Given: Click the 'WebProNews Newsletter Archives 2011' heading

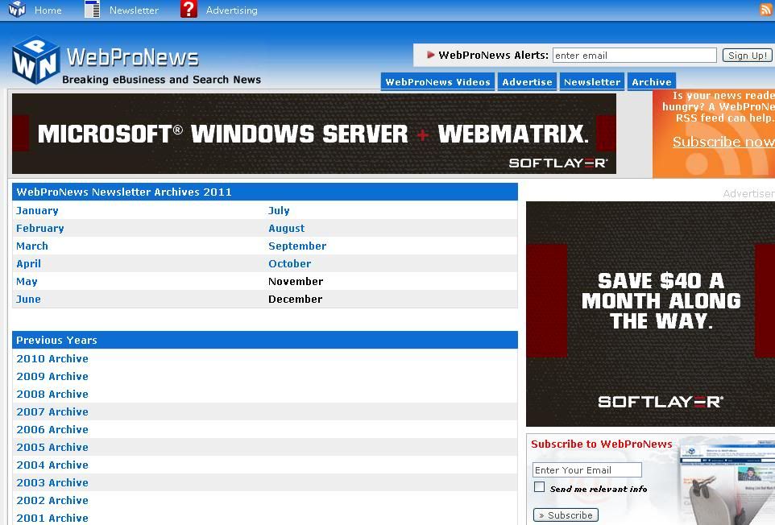Looking at the screenshot, I should tap(124, 192).
